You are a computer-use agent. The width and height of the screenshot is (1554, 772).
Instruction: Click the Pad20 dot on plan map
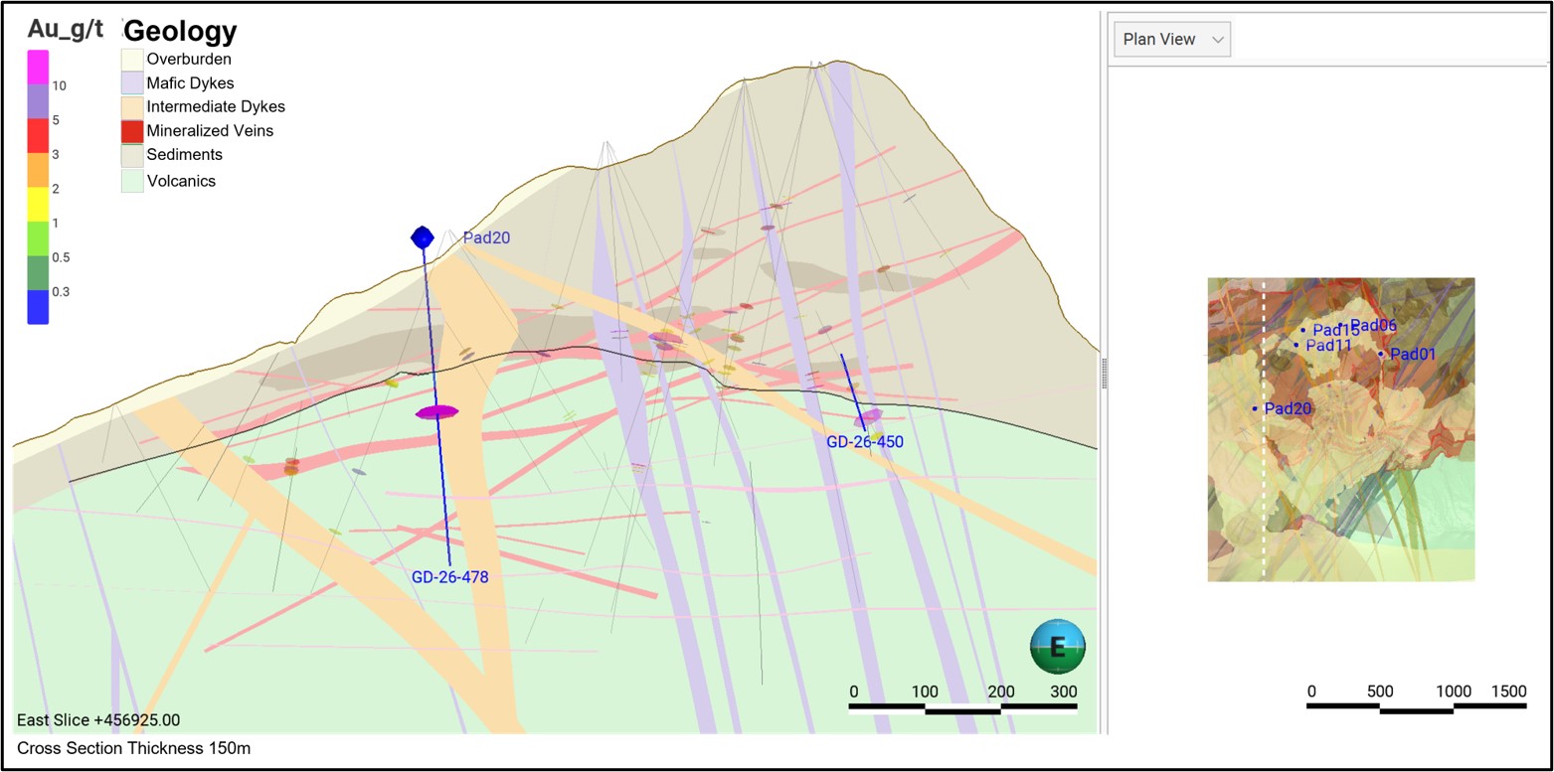click(1255, 408)
